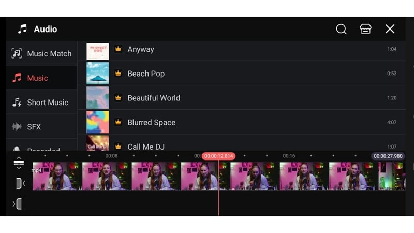Click the playhead time 00:00:12.814
This screenshot has width=414, height=233.
pyautogui.click(x=218, y=156)
